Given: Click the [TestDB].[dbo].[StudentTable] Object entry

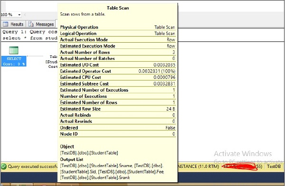Looking at the screenshot, I should [89, 153].
